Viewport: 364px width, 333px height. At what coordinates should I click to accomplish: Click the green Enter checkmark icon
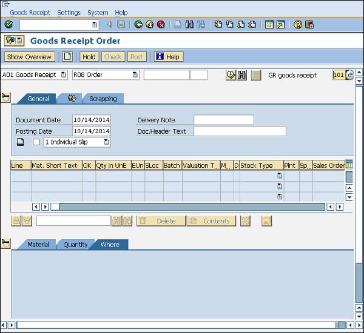(x=8, y=25)
